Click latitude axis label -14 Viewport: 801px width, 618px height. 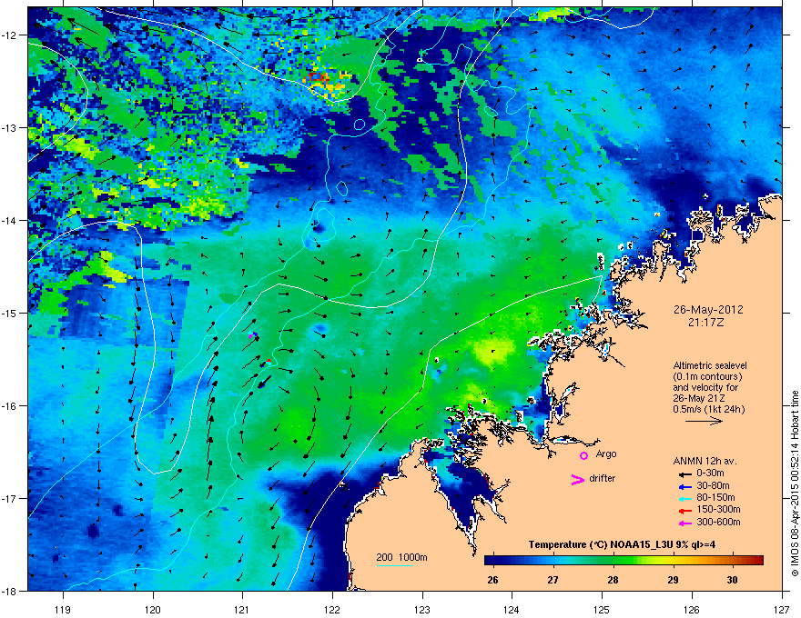tap(9, 220)
